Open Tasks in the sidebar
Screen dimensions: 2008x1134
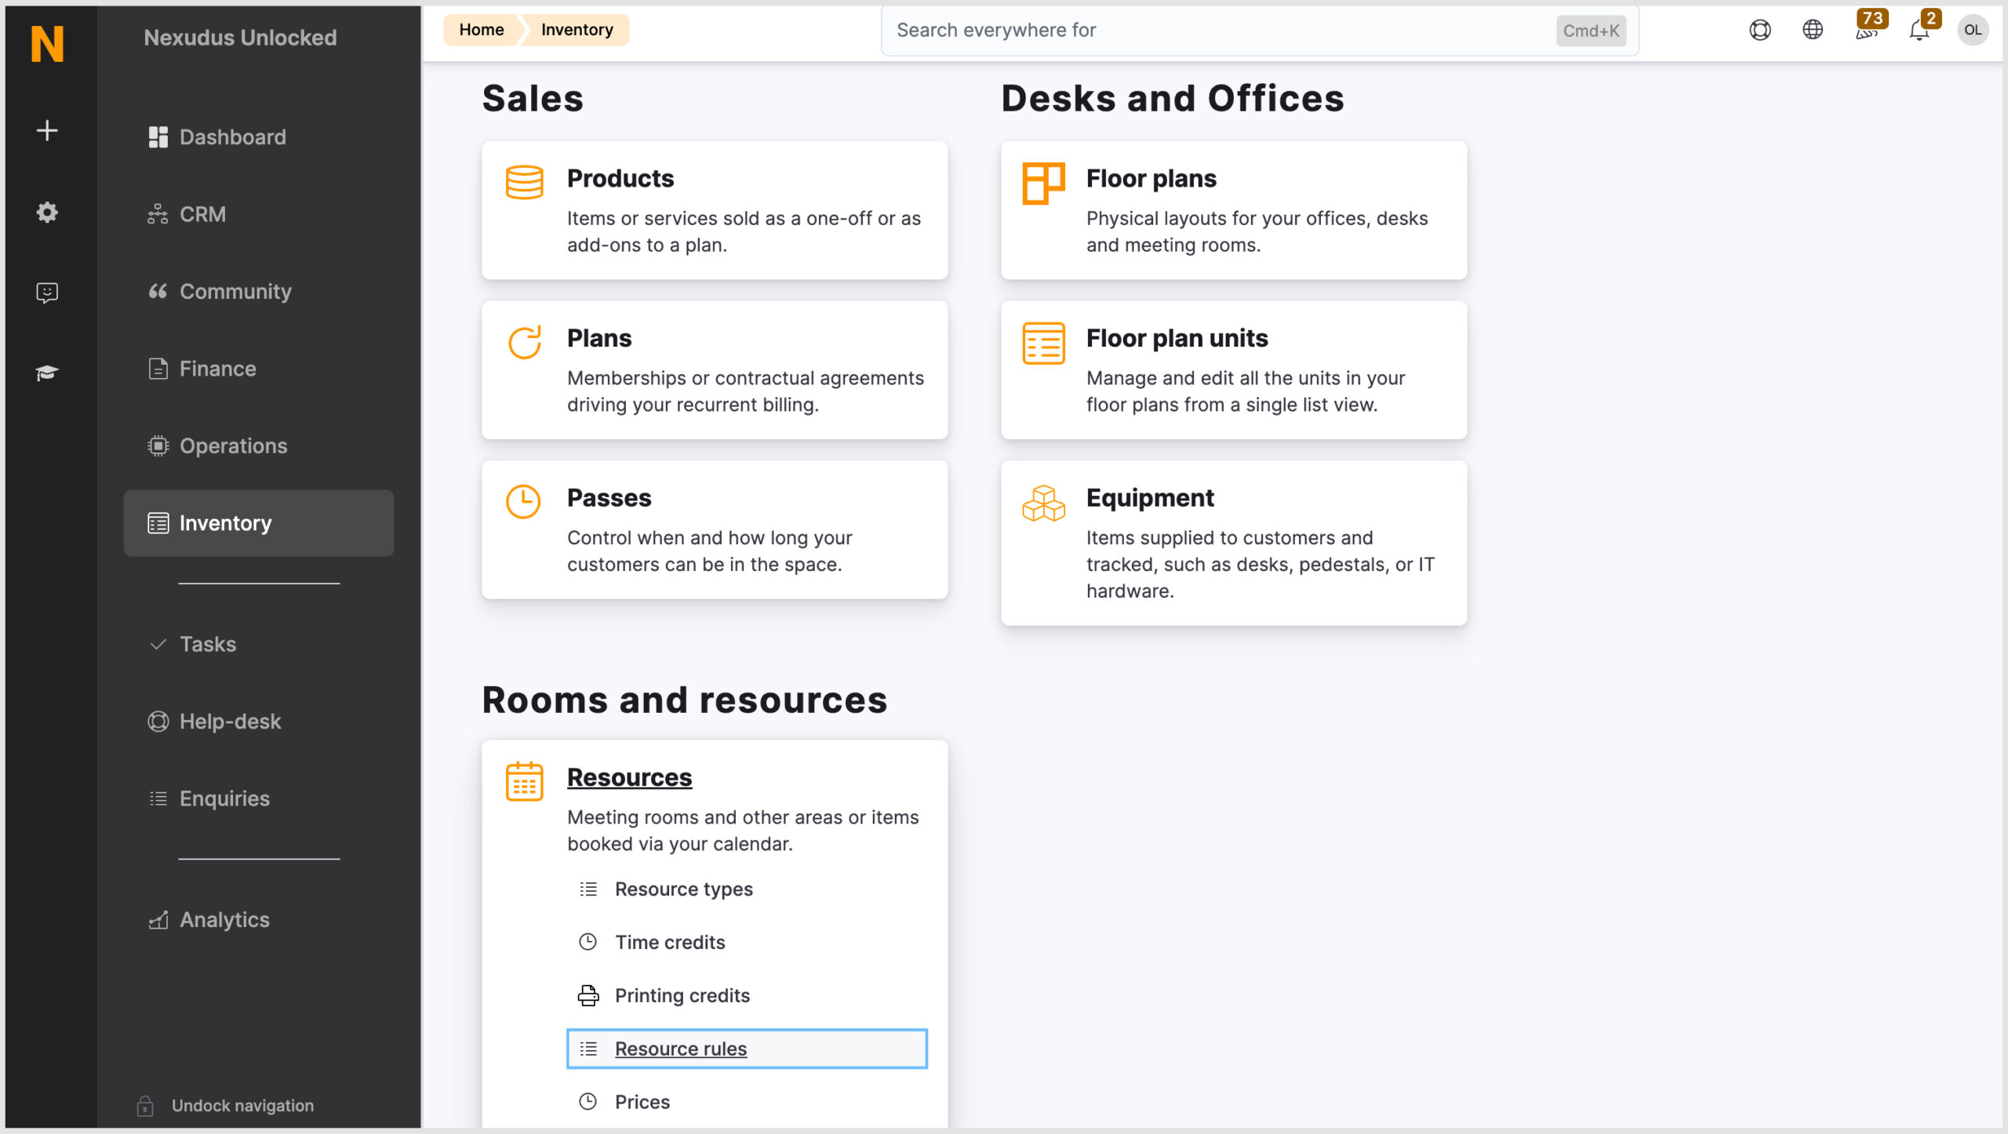tap(259, 644)
